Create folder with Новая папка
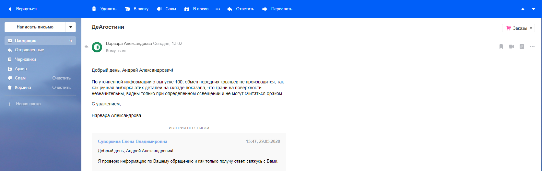The width and height of the screenshot is (542, 171). (28, 104)
